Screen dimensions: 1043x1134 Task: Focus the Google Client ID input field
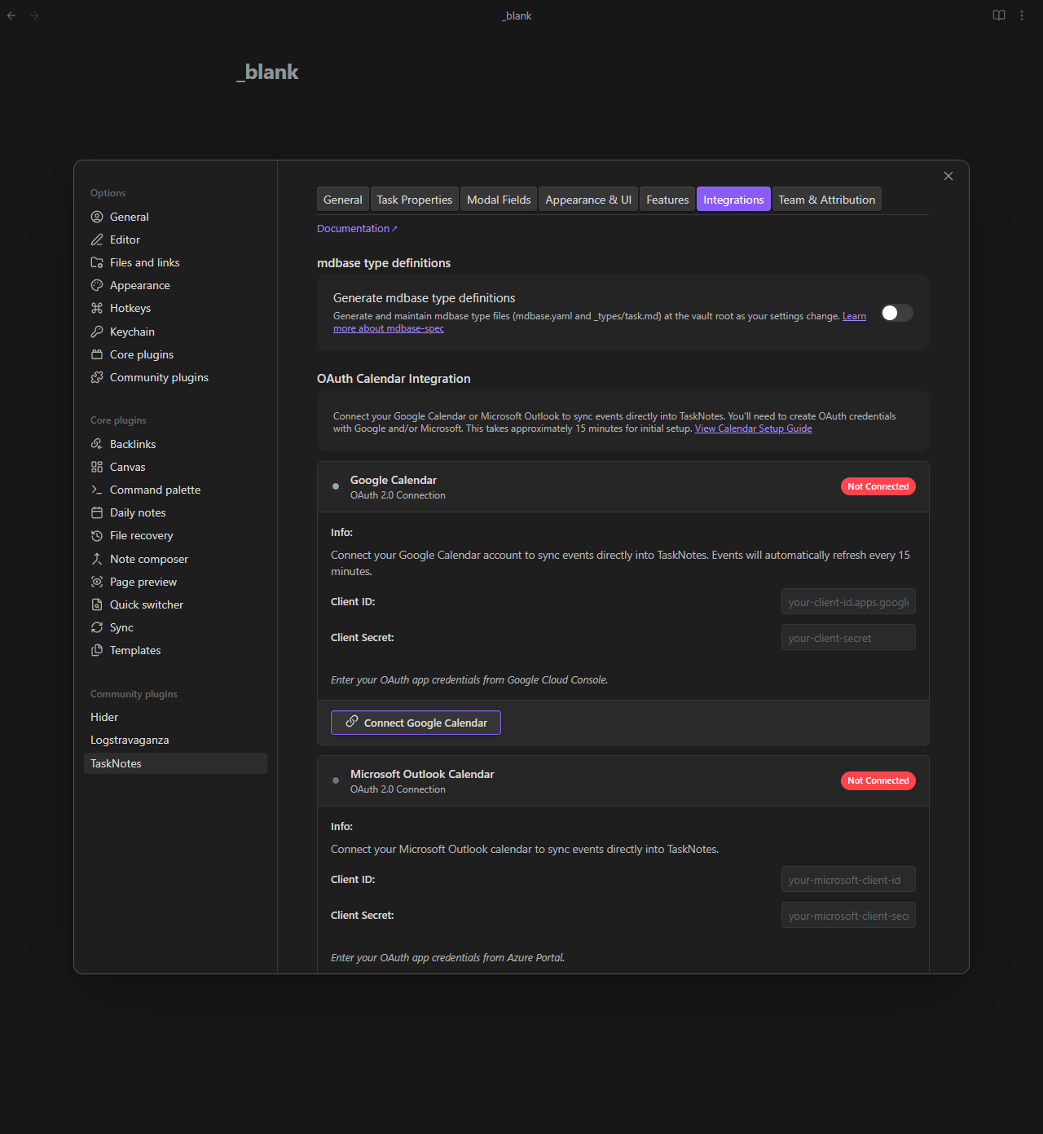point(847,602)
